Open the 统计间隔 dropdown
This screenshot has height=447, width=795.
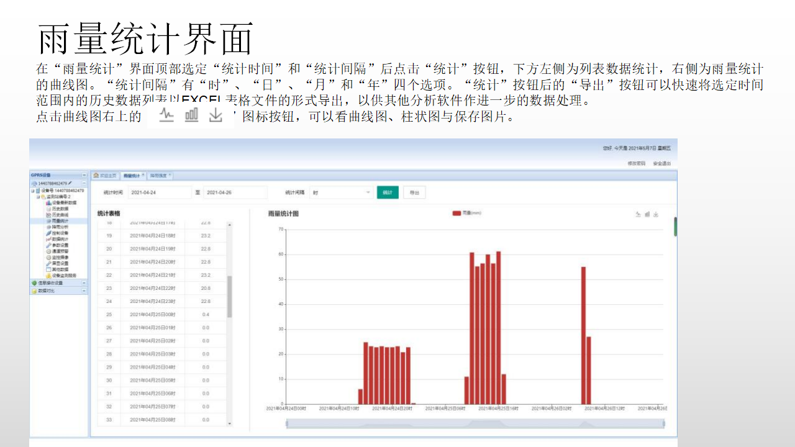coord(342,192)
